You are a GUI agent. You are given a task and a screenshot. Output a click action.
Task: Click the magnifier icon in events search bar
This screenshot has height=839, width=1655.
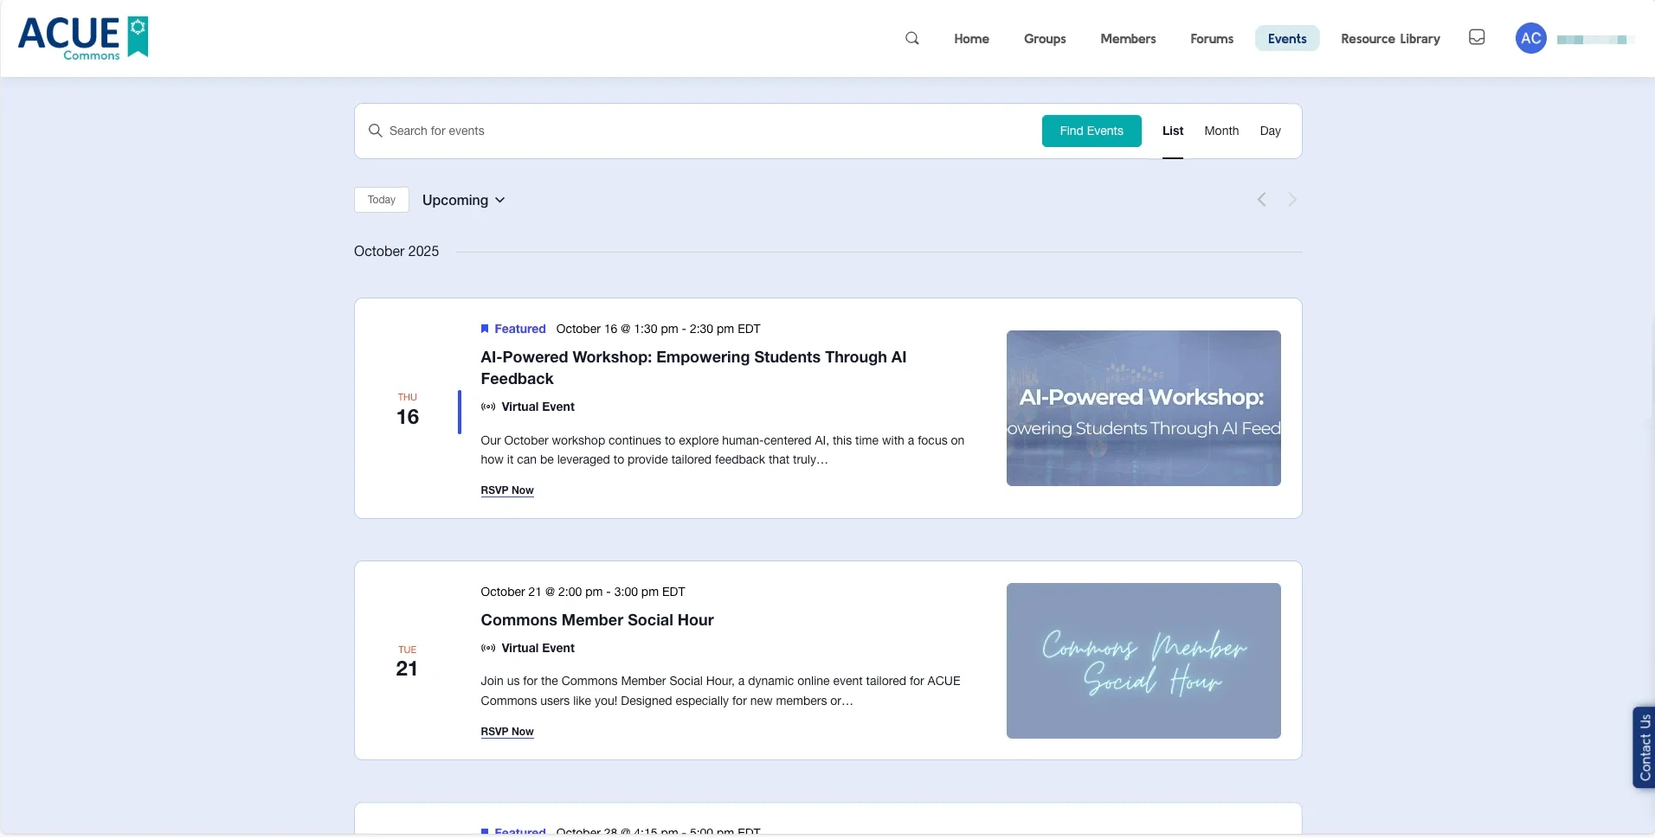375,131
